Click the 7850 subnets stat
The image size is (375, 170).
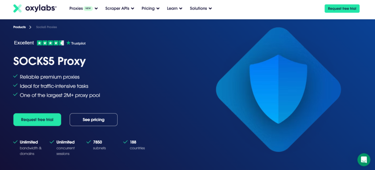[100, 145]
